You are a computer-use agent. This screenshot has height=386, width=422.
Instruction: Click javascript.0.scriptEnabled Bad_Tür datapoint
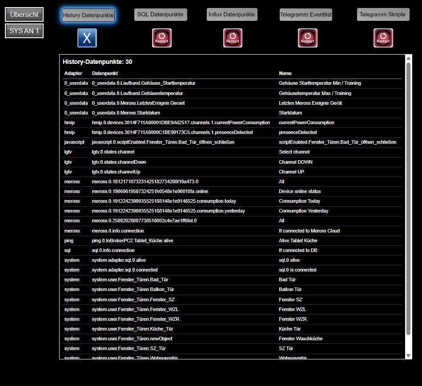163,142
